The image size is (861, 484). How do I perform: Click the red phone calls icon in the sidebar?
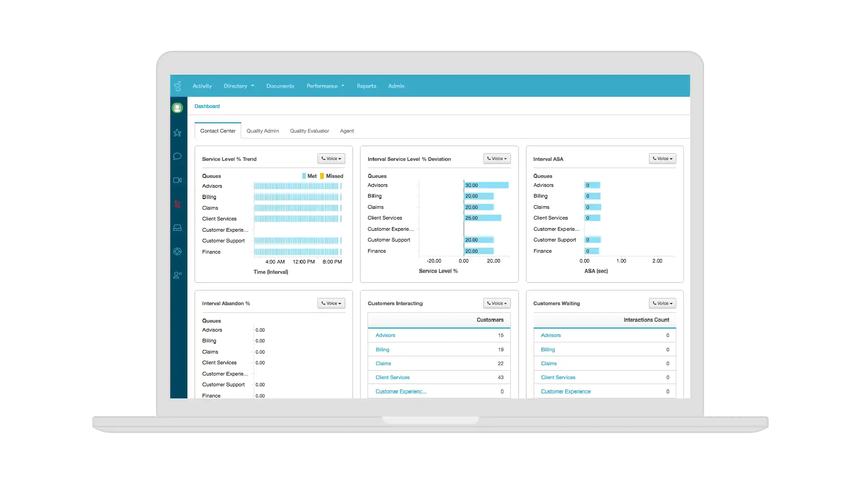[178, 204]
